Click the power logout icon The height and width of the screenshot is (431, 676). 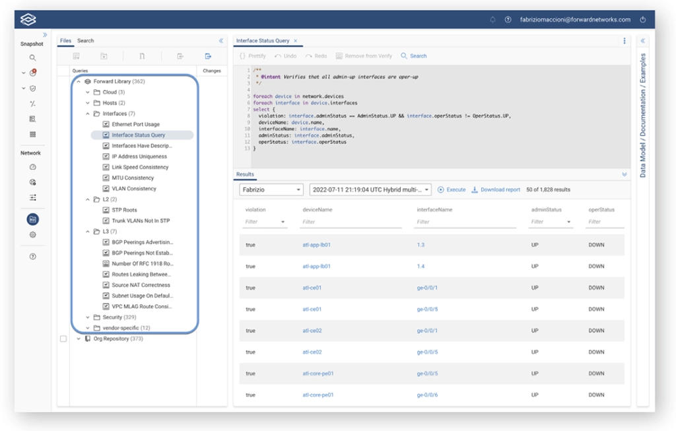click(643, 20)
